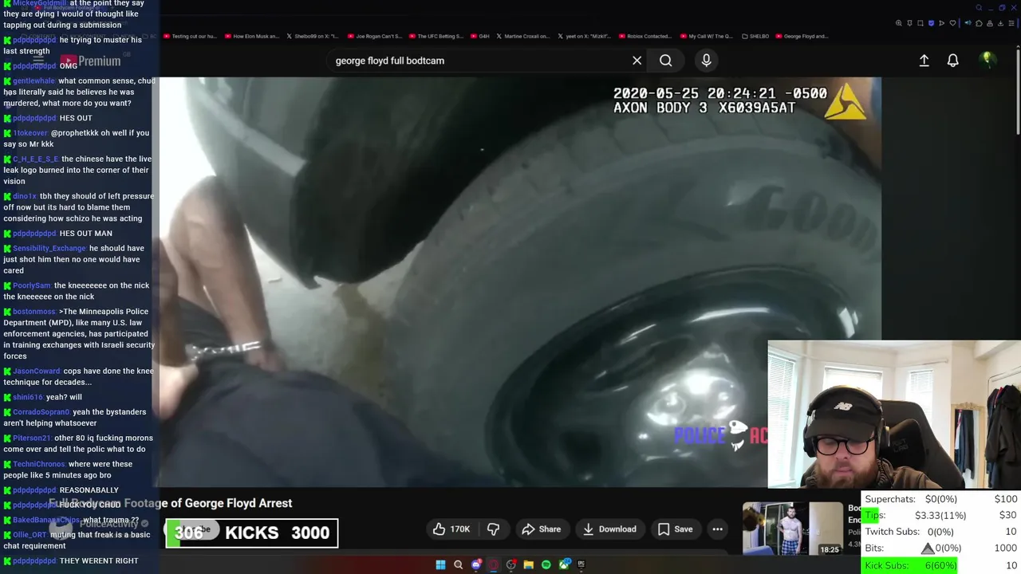Click chat username 'bostonmoss'

[34, 312]
